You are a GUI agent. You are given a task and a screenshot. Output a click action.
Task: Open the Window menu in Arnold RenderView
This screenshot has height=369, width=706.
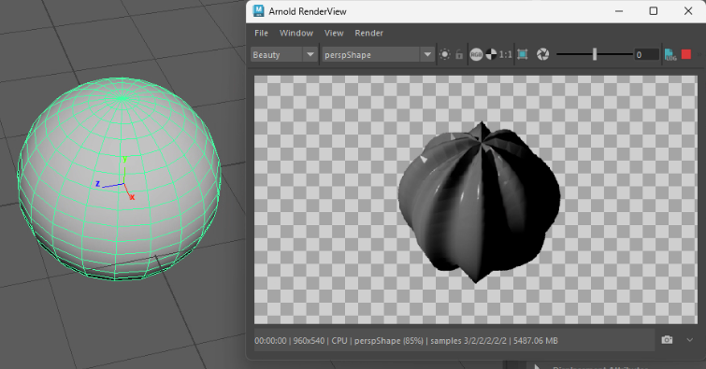(296, 33)
